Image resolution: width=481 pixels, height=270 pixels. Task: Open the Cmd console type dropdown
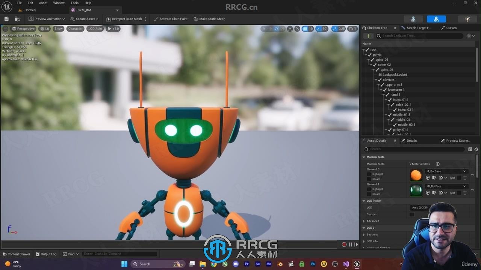tap(71, 254)
